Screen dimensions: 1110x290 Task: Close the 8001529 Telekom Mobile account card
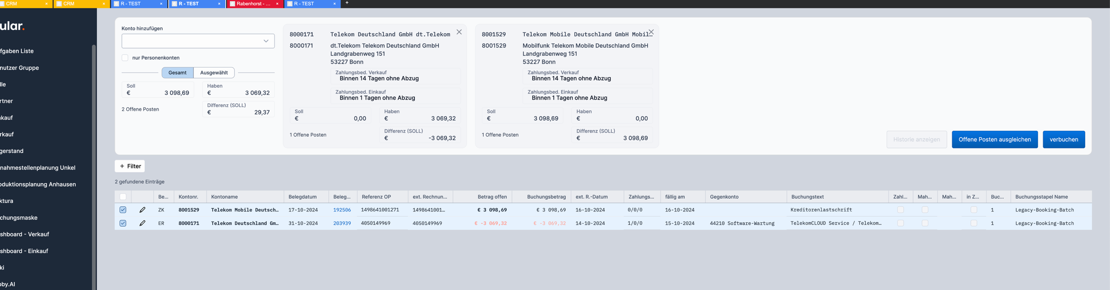651,32
